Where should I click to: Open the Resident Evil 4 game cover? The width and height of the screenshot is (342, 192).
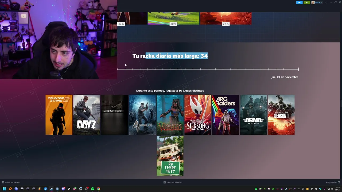coord(142,115)
